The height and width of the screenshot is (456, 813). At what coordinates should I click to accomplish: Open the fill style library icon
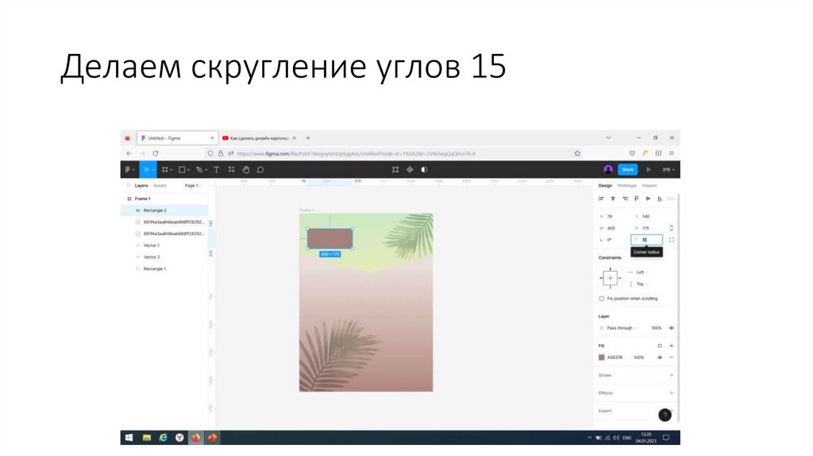[x=660, y=346]
